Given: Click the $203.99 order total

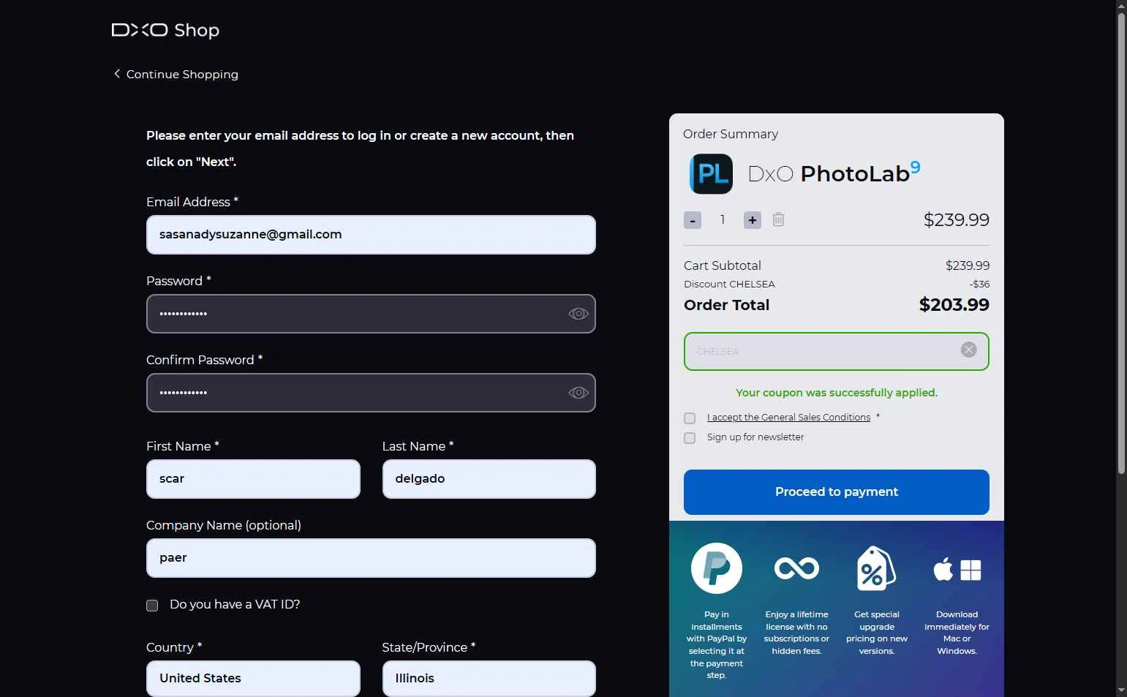Looking at the screenshot, I should pos(954,305).
